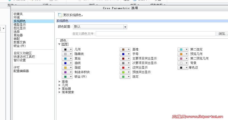
Task: Open the 草绘 color dropdown
Action: (x=67, y=59)
